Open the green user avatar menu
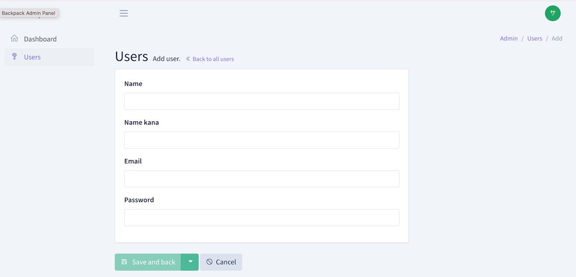The height and width of the screenshot is (277, 576). 553,13
